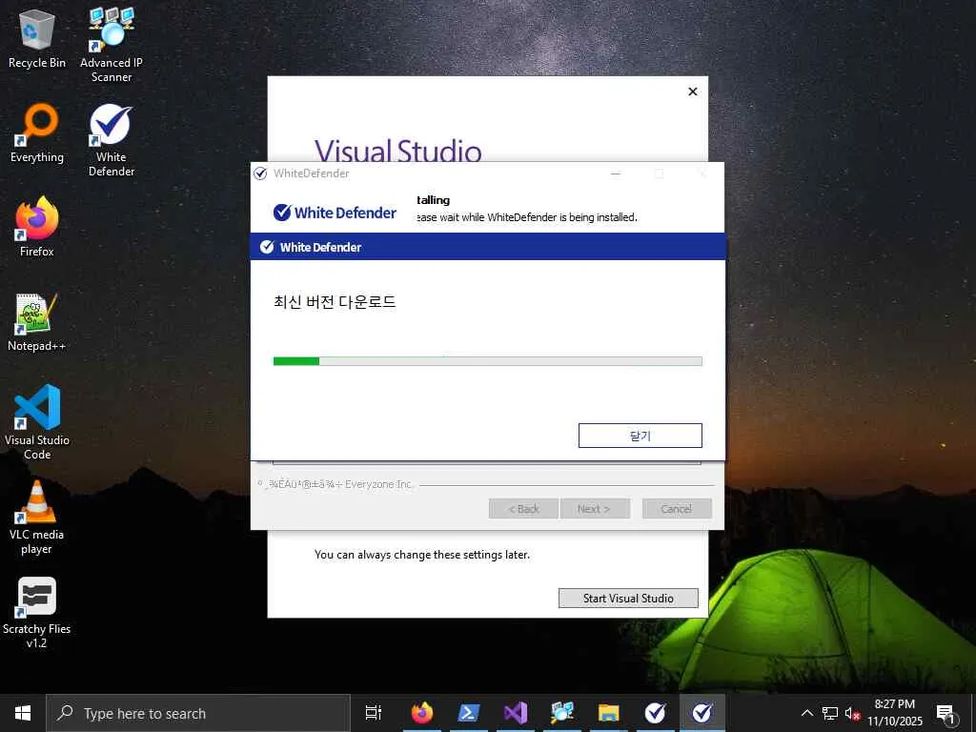The height and width of the screenshot is (732, 976).
Task: Select the active WhiteDefender taskbar icon
Action: (x=702, y=713)
